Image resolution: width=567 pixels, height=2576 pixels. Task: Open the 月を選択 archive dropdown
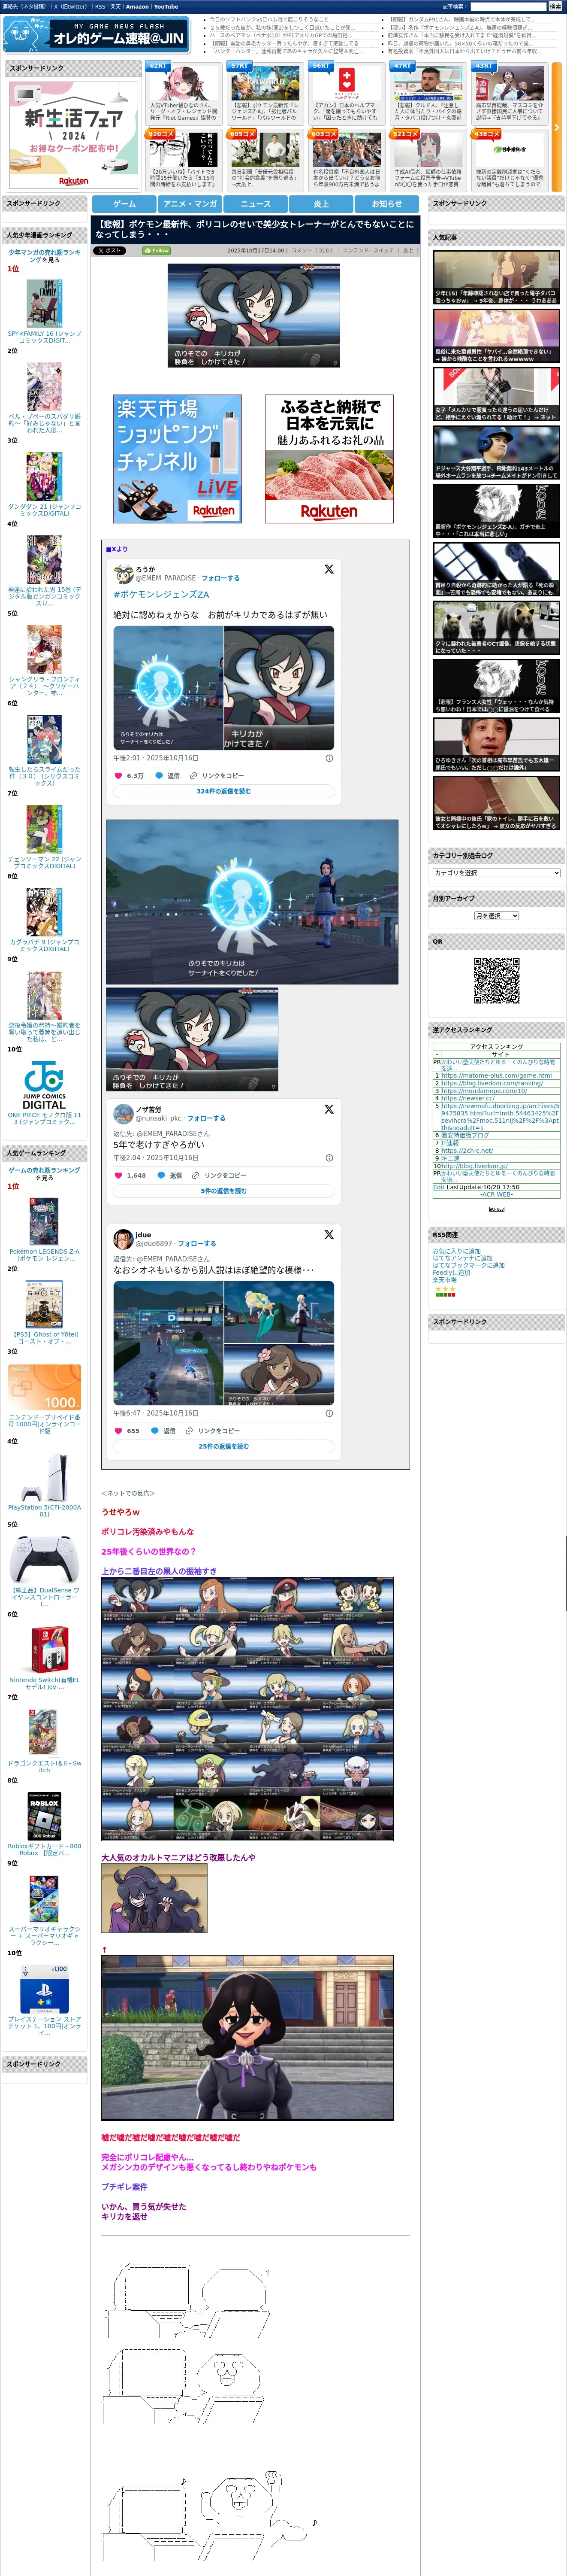tap(496, 916)
